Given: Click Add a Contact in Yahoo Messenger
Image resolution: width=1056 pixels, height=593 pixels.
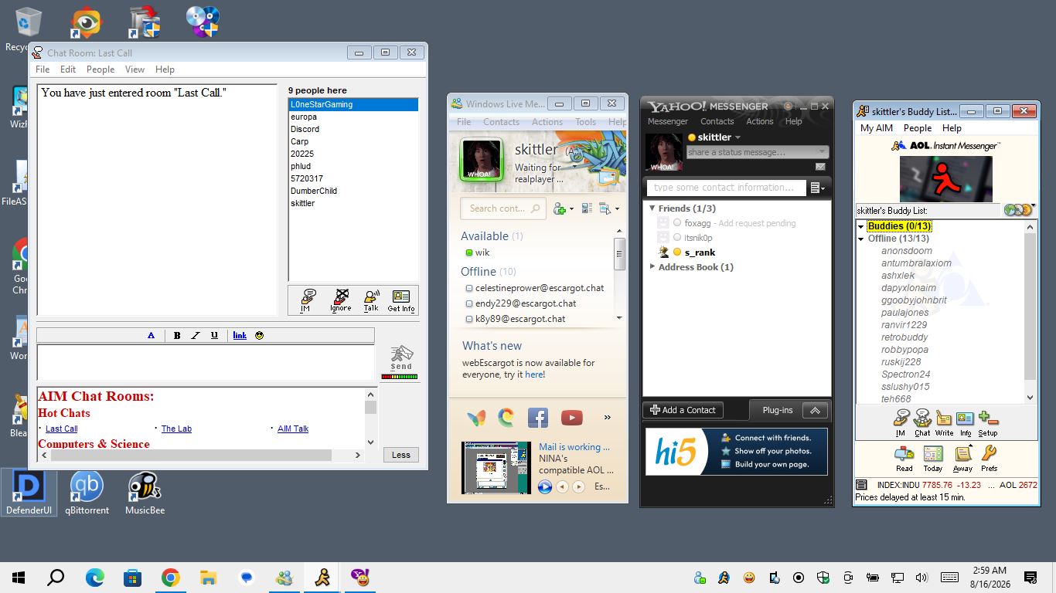Looking at the screenshot, I should (x=683, y=410).
